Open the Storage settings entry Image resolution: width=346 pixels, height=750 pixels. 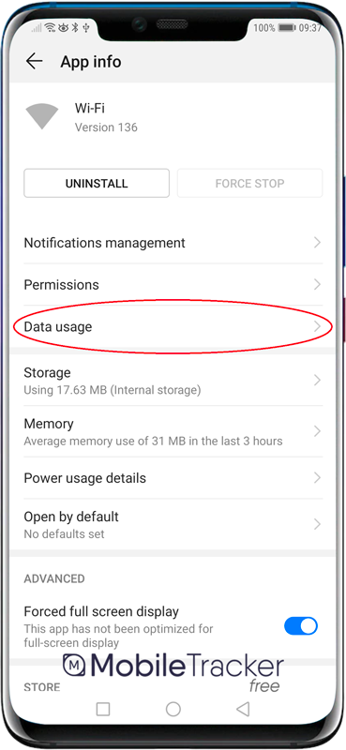[173, 381]
